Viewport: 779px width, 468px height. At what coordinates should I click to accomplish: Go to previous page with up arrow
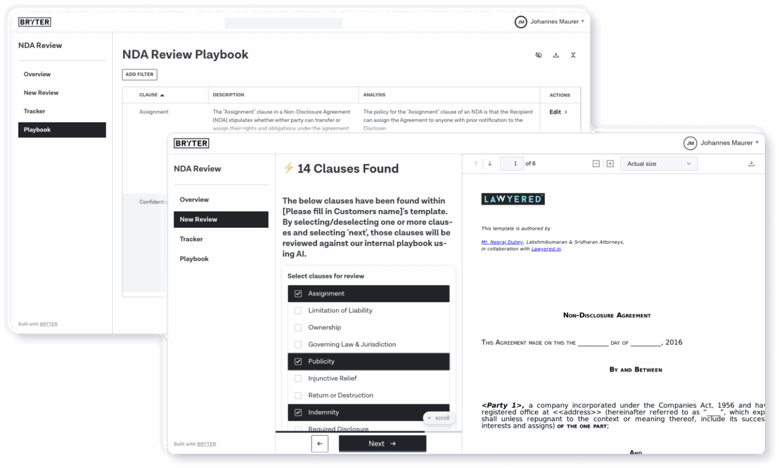point(476,164)
